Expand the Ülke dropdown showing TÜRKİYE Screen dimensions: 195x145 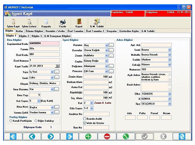tap(169, 94)
